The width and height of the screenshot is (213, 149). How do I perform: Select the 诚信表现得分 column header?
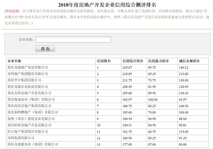click(189, 61)
